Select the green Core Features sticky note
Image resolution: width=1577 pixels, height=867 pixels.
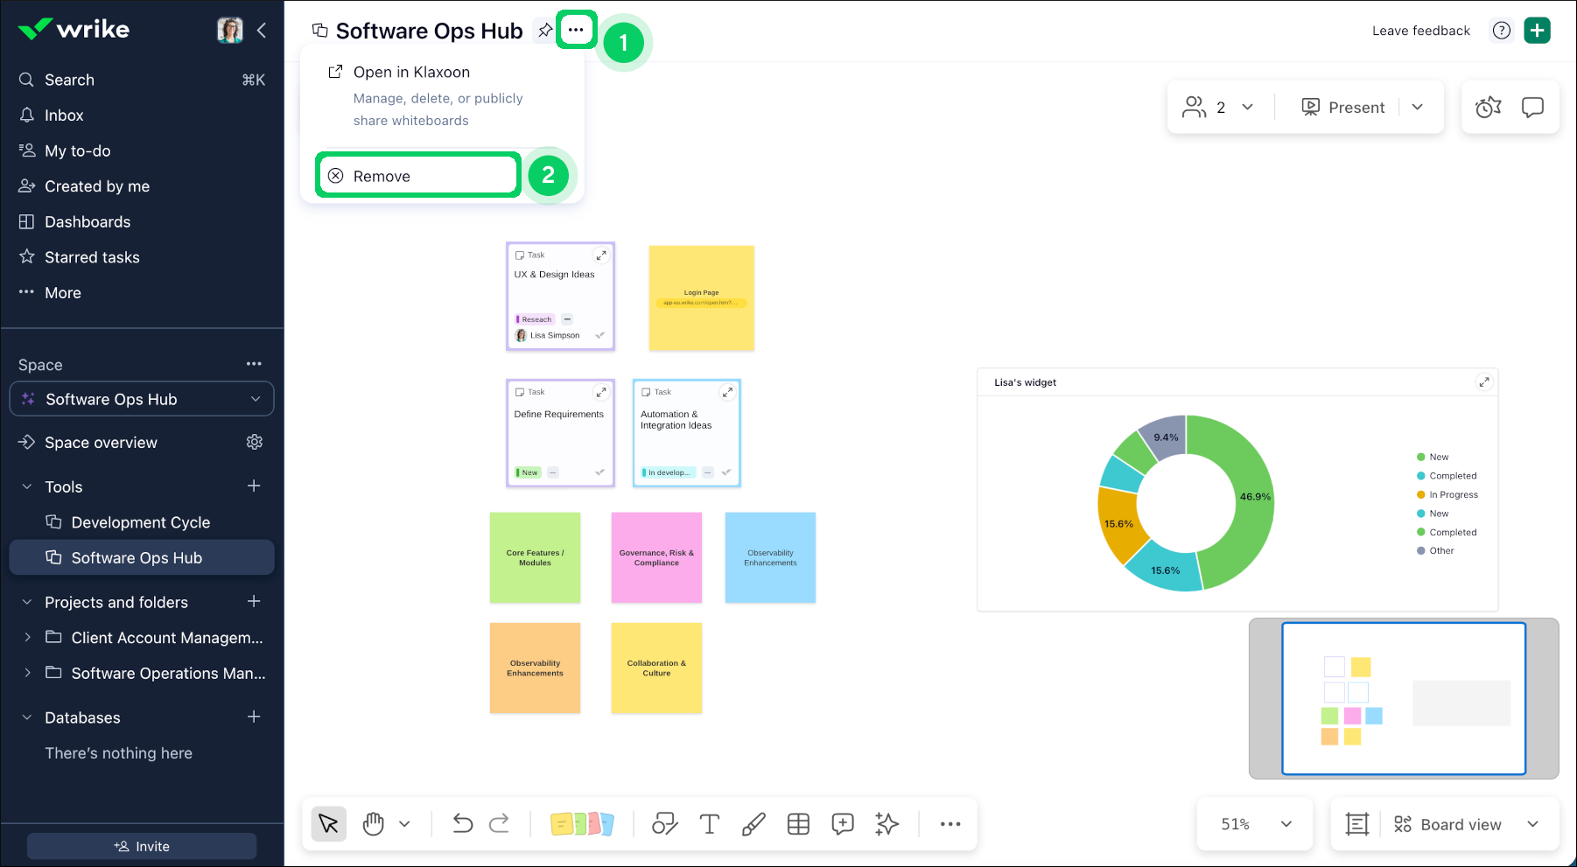click(x=535, y=557)
